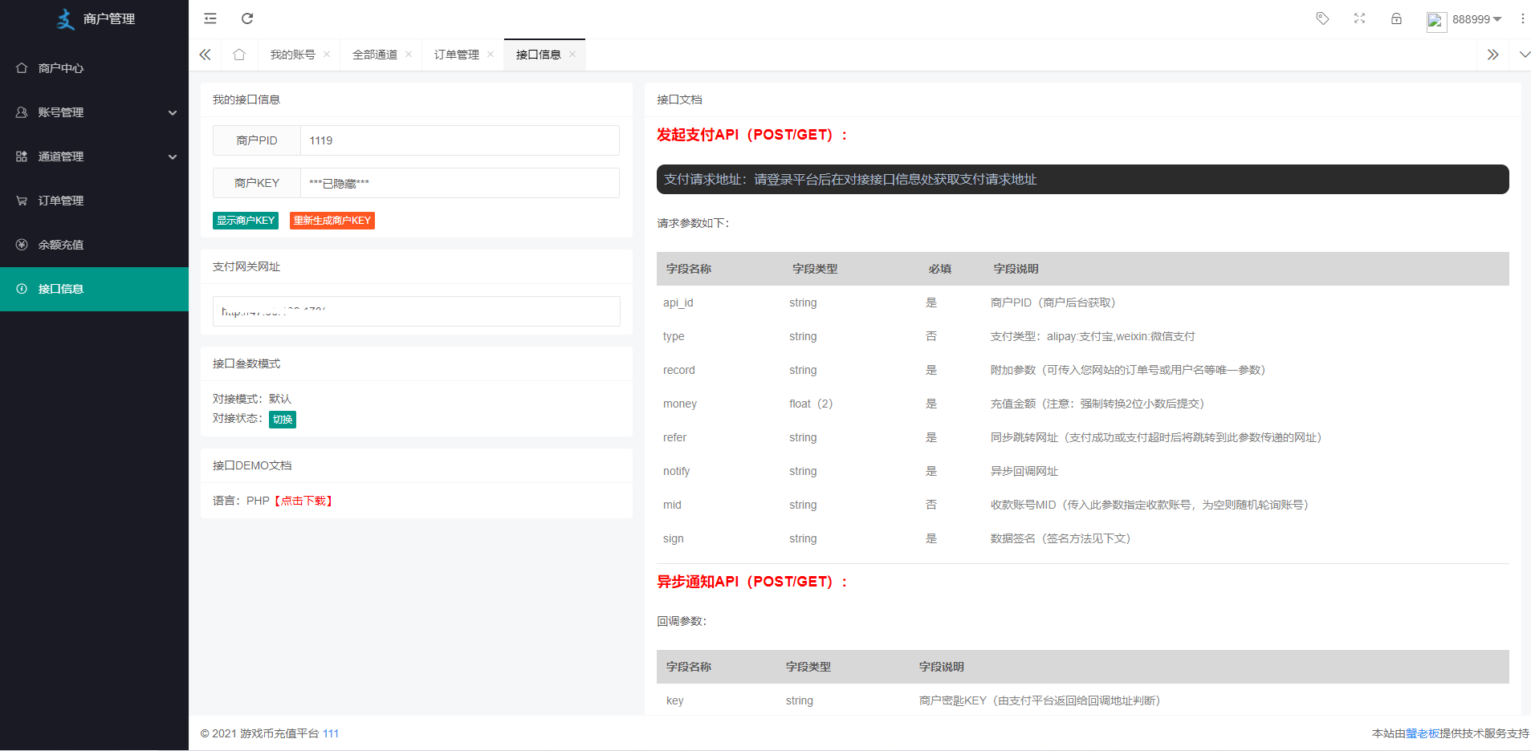Viewport: 1531px width, 751px height.
Task: Toggle the docking status with 切换 button
Action: 282,419
